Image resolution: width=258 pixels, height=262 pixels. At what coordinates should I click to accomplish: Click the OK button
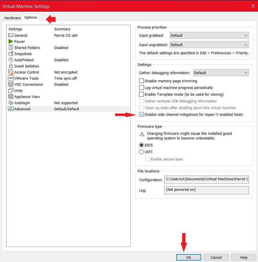tap(189, 257)
